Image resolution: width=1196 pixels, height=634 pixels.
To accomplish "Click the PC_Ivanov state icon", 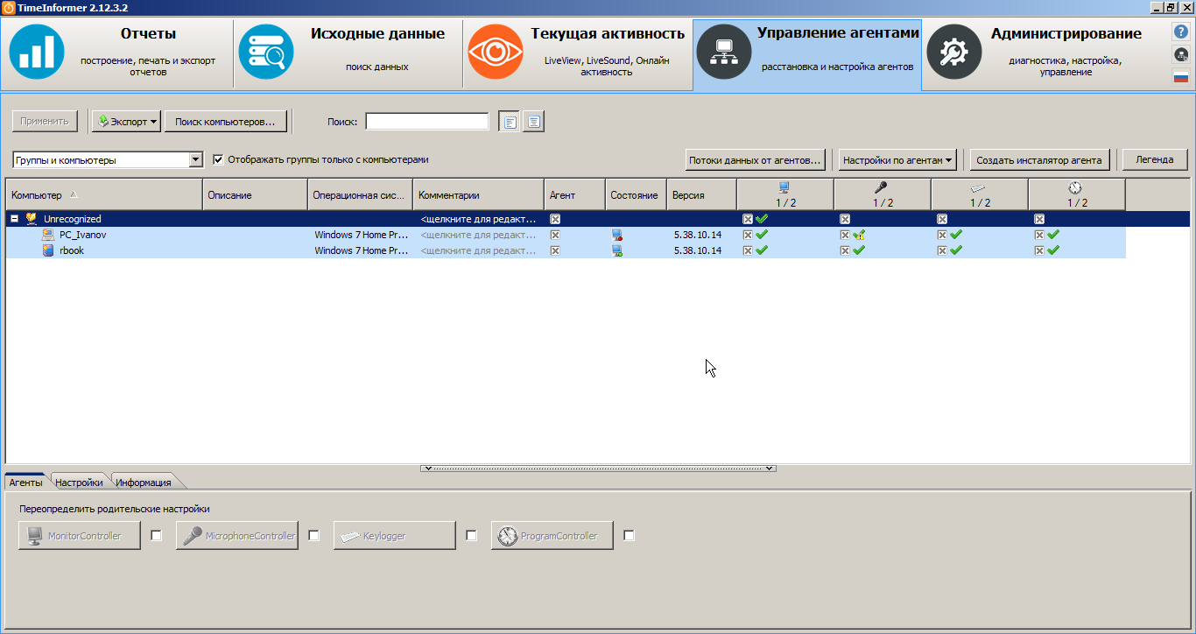I will [617, 235].
